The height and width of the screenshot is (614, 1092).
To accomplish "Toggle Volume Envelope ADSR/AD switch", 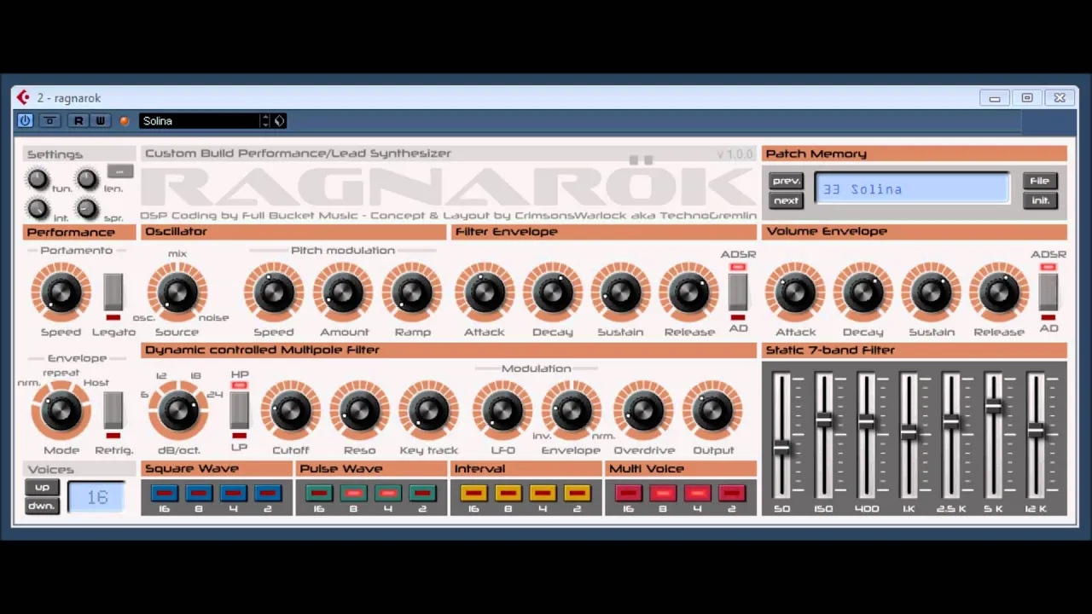I will click(x=1048, y=293).
